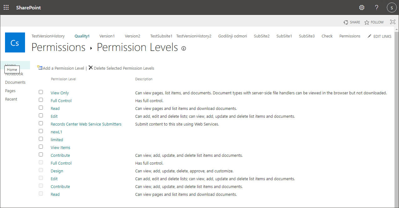Check the first Contribute checkbox
The width and height of the screenshot is (399, 208).
pos(41,155)
